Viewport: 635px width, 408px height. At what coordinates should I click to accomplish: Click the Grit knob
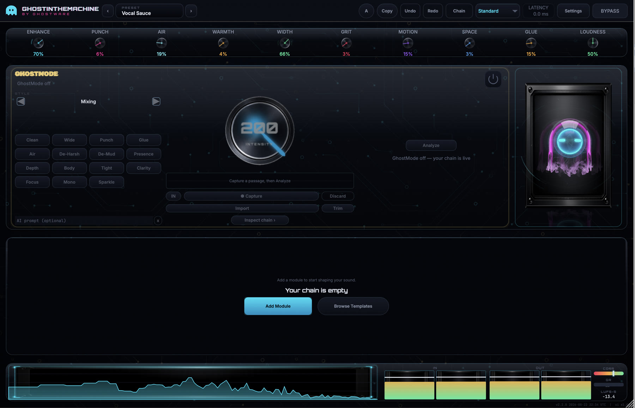coord(346,43)
